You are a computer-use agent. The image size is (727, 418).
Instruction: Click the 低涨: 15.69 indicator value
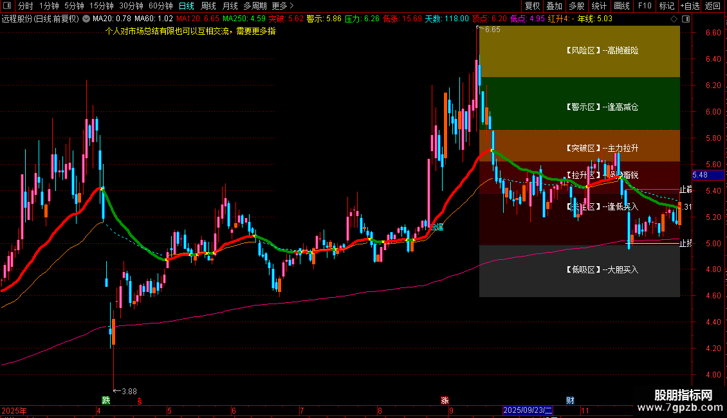(403, 19)
